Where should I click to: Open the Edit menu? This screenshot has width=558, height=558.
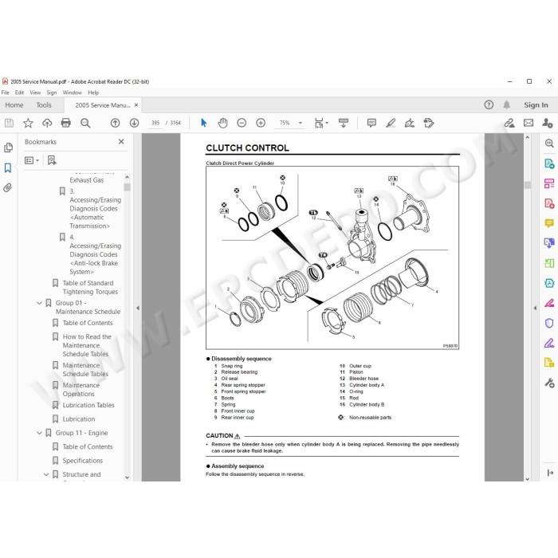coord(19,92)
